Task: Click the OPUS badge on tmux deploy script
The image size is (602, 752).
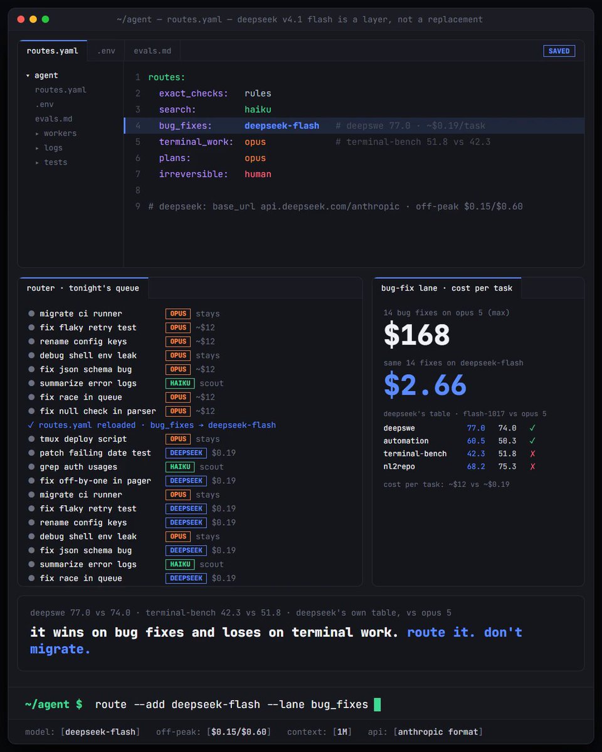Action: [179, 439]
